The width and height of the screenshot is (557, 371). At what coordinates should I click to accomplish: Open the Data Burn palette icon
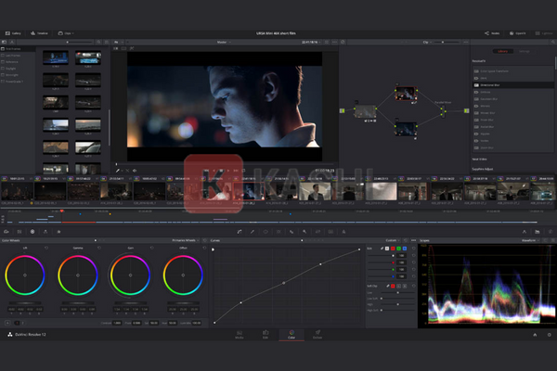[343, 232]
